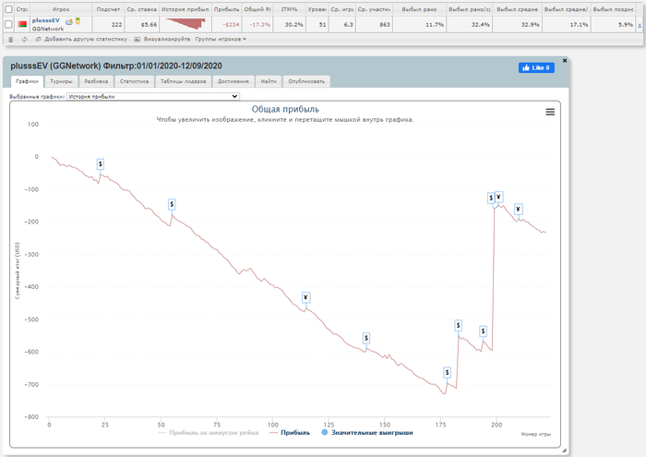Switch to the Графики tab
This screenshot has height=457, width=646.
[27, 81]
